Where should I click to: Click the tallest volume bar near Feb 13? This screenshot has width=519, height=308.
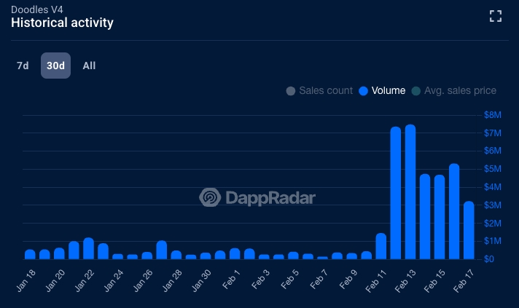(x=410, y=191)
